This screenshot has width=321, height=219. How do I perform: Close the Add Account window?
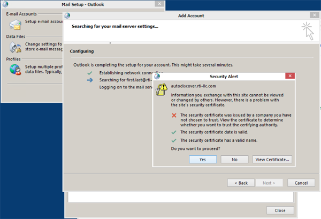[x=315, y=15]
